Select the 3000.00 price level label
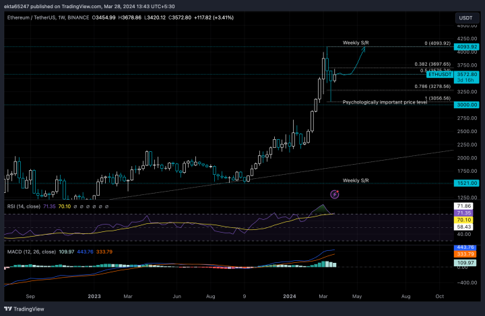This screenshot has width=485, height=316. (x=467, y=105)
